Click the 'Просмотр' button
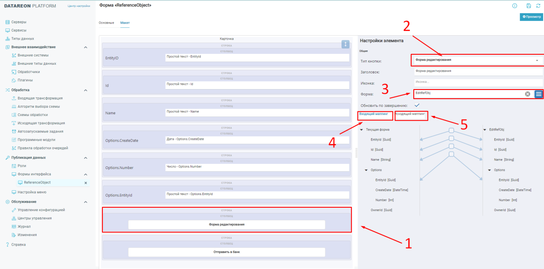The image size is (544, 269). pyautogui.click(x=531, y=17)
